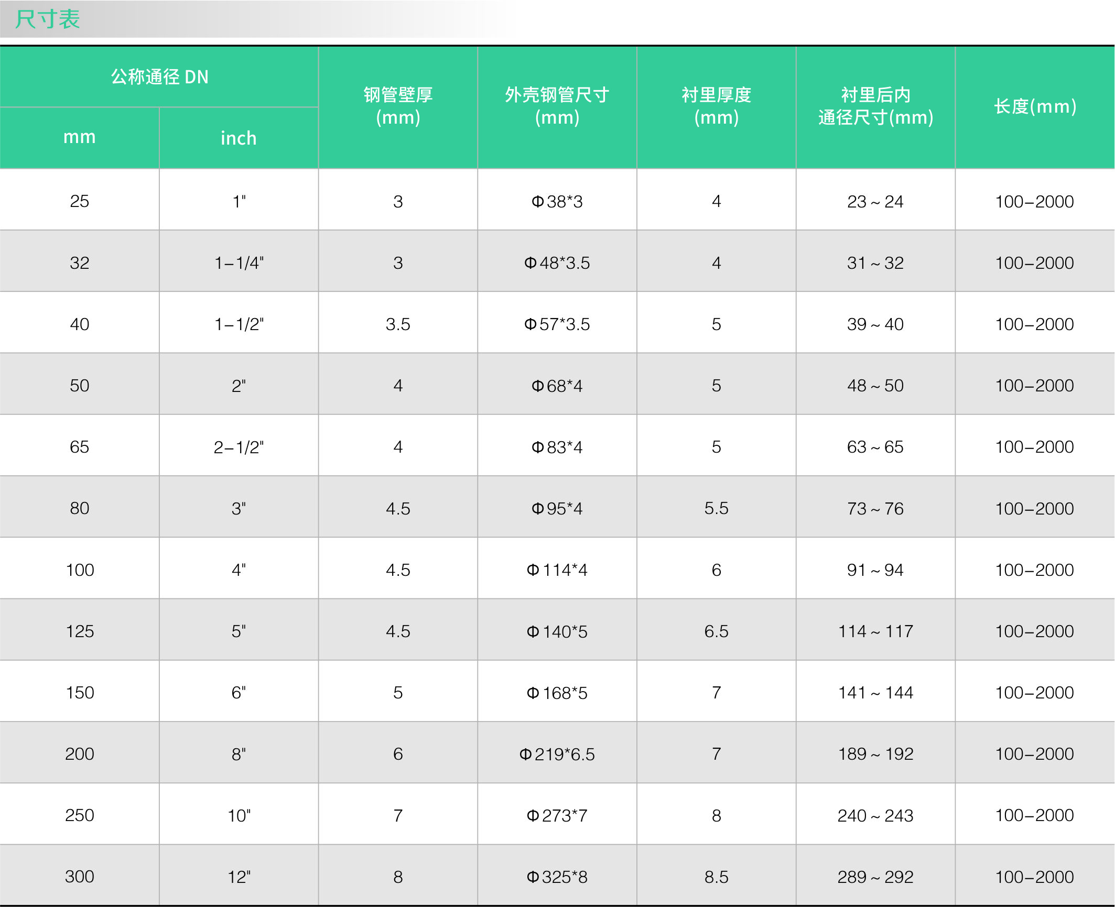
Task: Click the 289 ~ 292 inner diameter cell
Action: (x=875, y=877)
